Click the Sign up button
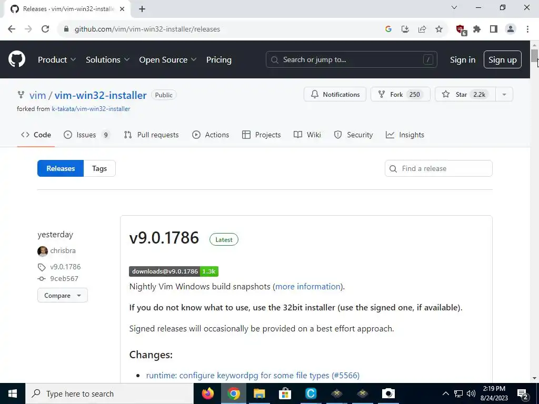 pos(503,60)
